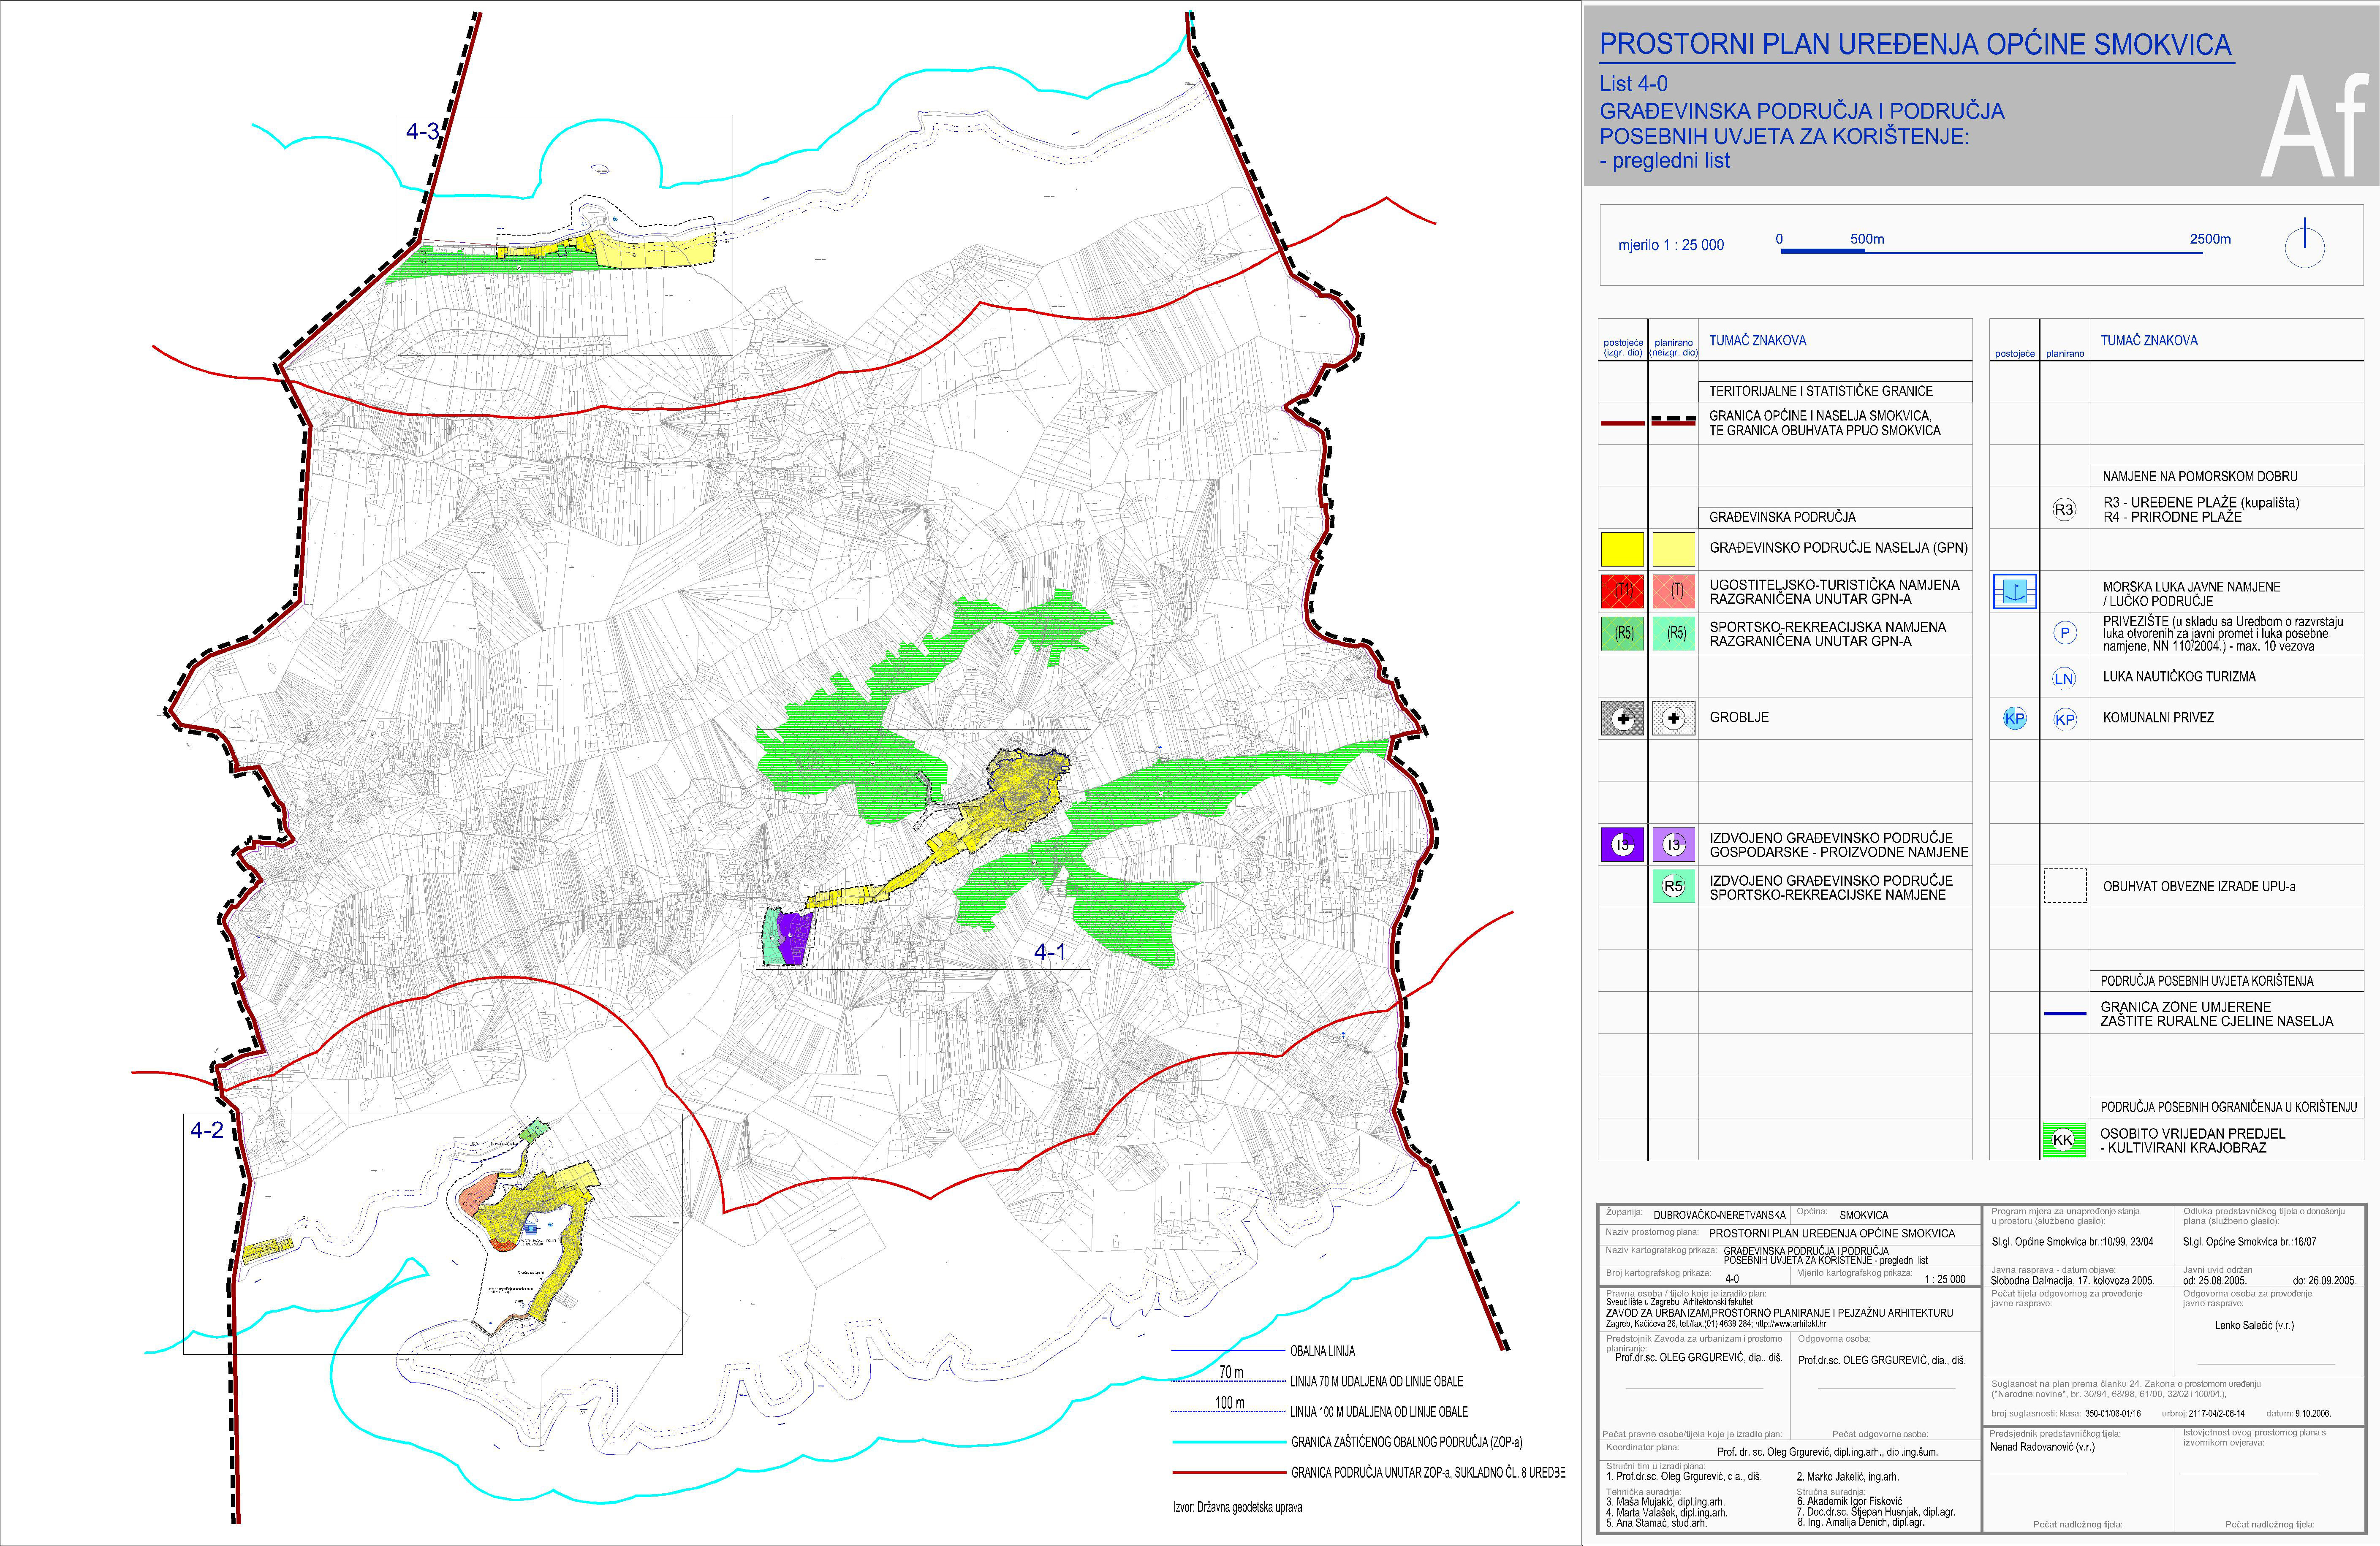
Task: Click the existing bright yellow GPN swatch
Action: pos(1622,549)
